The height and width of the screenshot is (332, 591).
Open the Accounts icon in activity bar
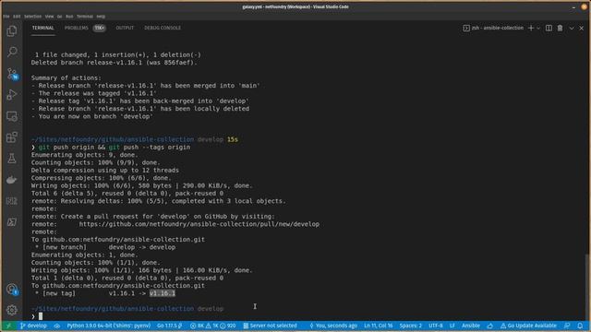[x=12, y=289]
